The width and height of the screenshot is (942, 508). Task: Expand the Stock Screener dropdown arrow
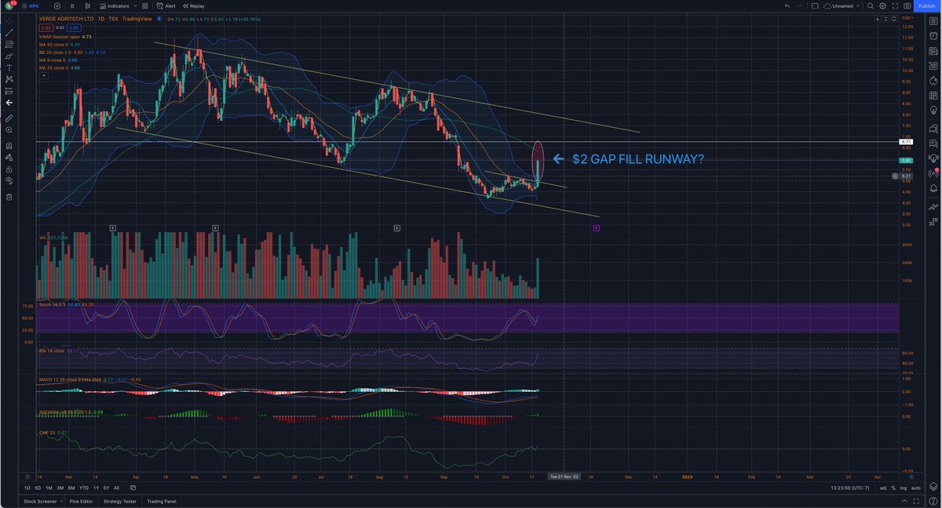[61, 501]
